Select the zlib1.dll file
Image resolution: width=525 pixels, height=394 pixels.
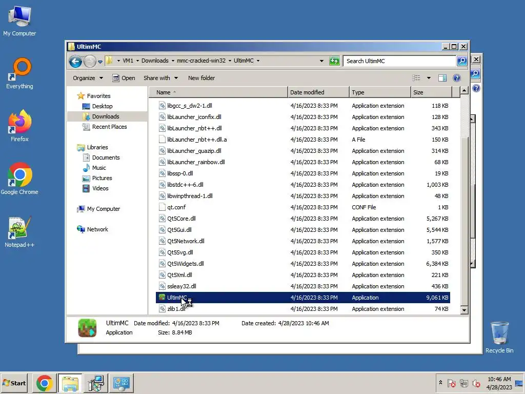[x=302, y=309]
